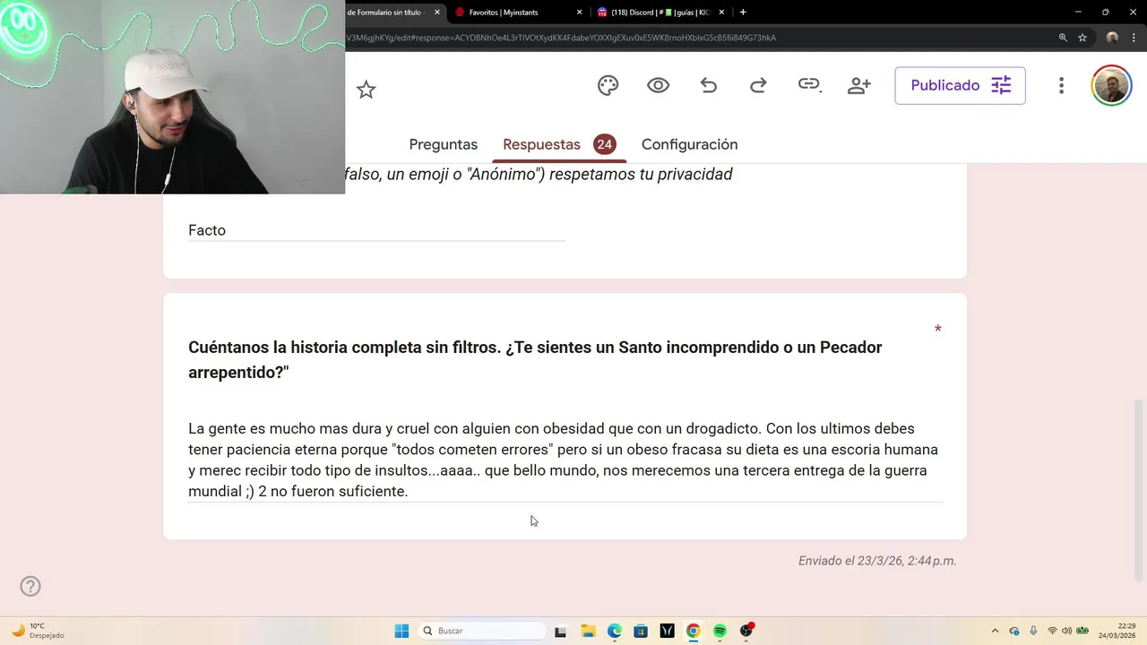Open the theme customization palette
The height and width of the screenshot is (645, 1147).
coord(608,85)
